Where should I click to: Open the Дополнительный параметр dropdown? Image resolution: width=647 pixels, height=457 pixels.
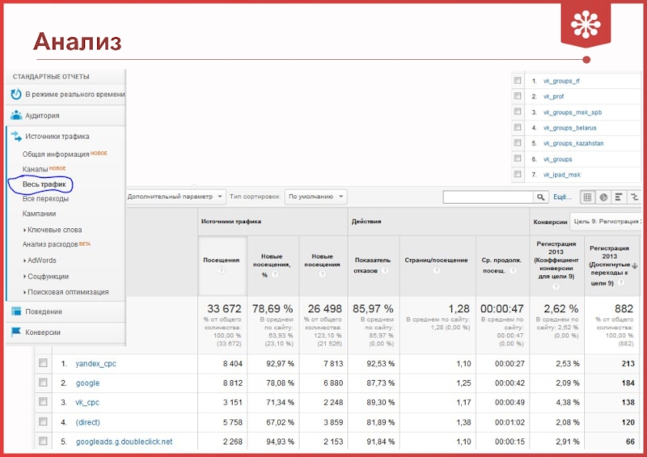pos(173,197)
